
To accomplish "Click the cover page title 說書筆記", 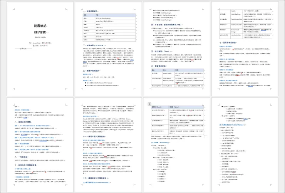I will click(40, 26).
